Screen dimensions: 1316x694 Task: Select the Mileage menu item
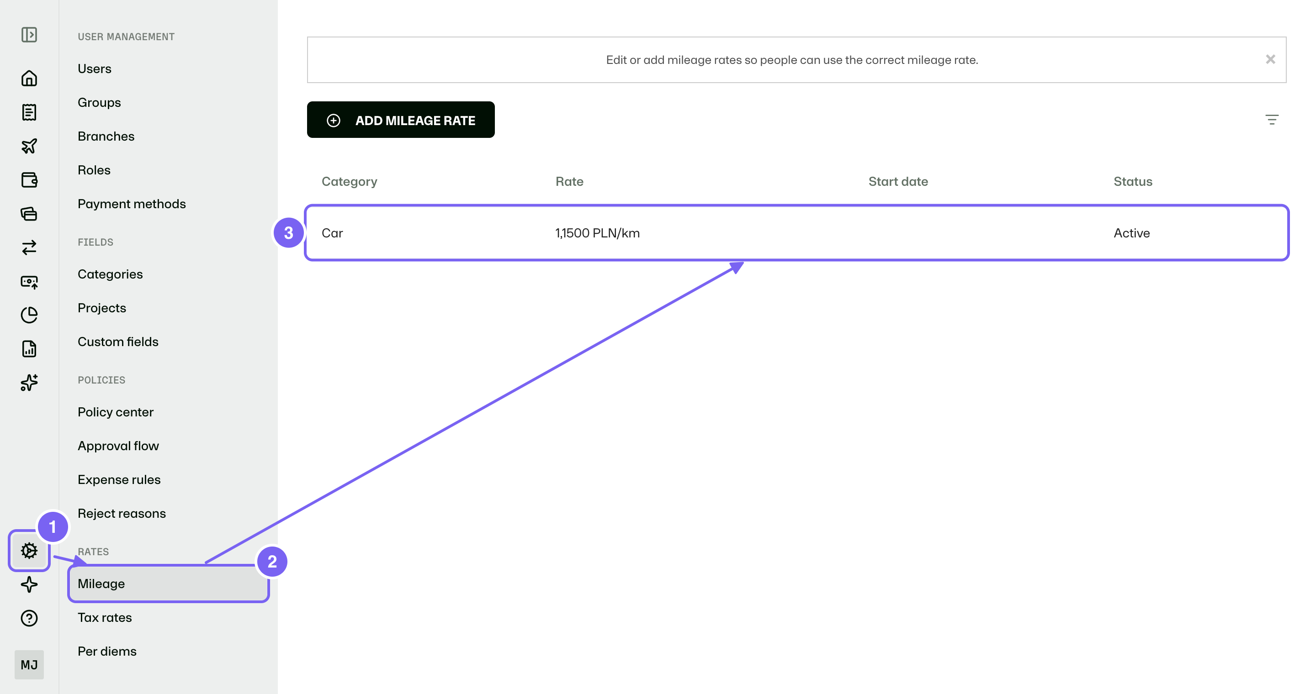tap(169, 584)
